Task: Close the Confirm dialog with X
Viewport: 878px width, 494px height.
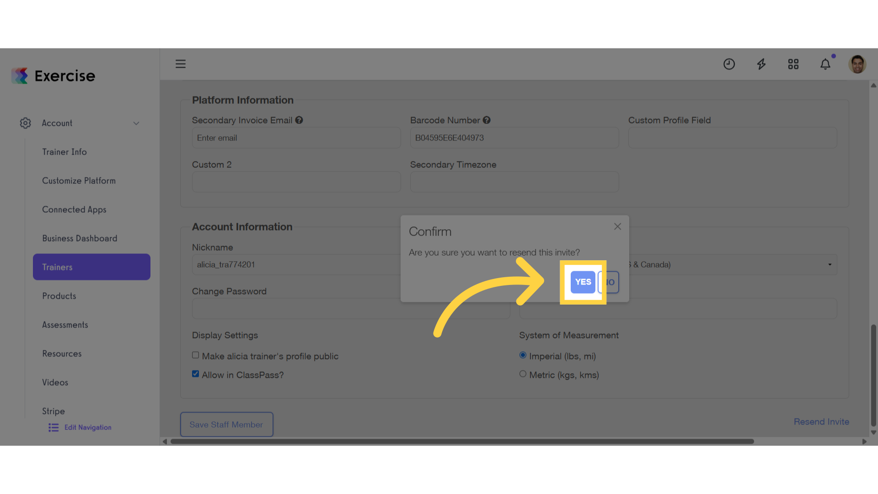Action: point(617,226)
